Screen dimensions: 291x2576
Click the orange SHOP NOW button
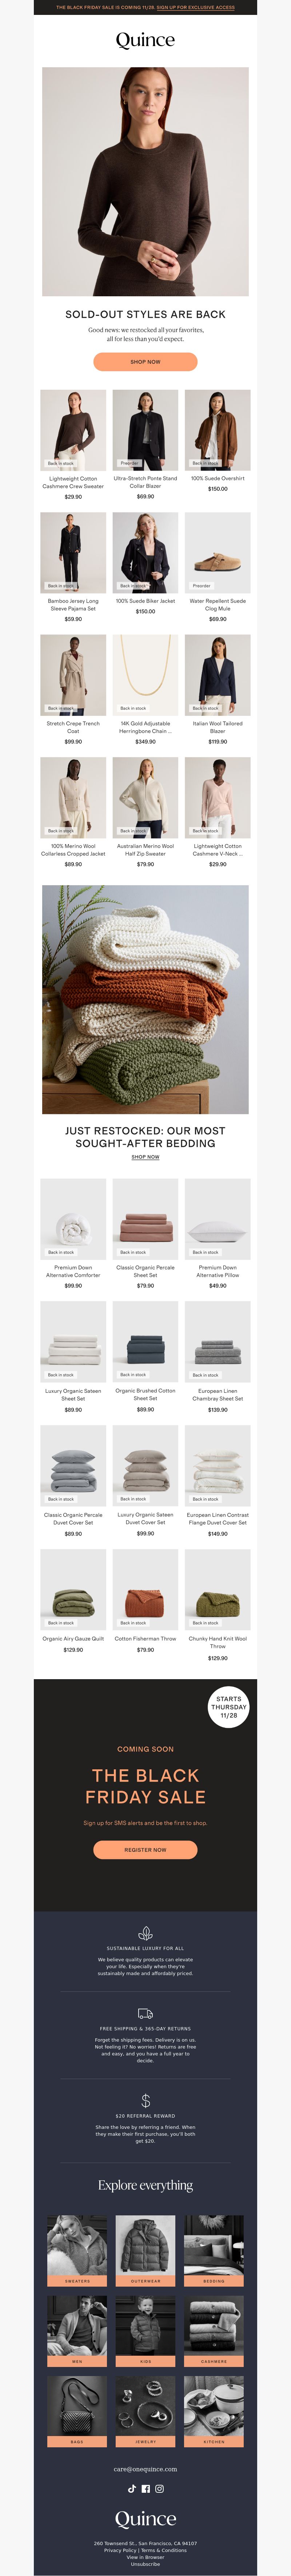pos(145,361)
